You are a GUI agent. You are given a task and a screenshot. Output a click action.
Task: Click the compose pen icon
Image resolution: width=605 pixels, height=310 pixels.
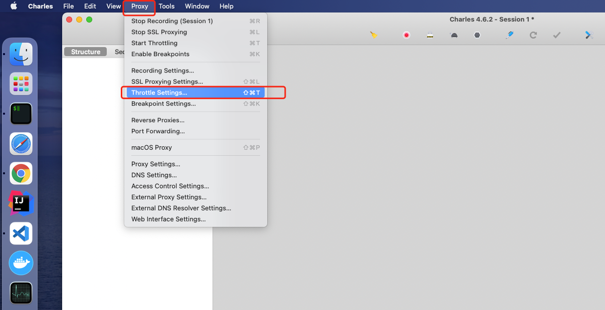510,35
